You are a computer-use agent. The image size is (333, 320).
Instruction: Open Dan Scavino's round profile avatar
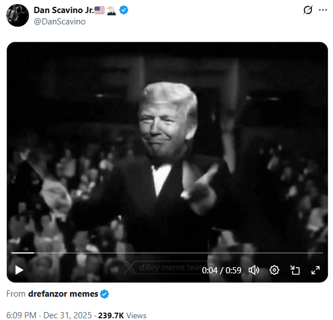(x=18, y=15)
